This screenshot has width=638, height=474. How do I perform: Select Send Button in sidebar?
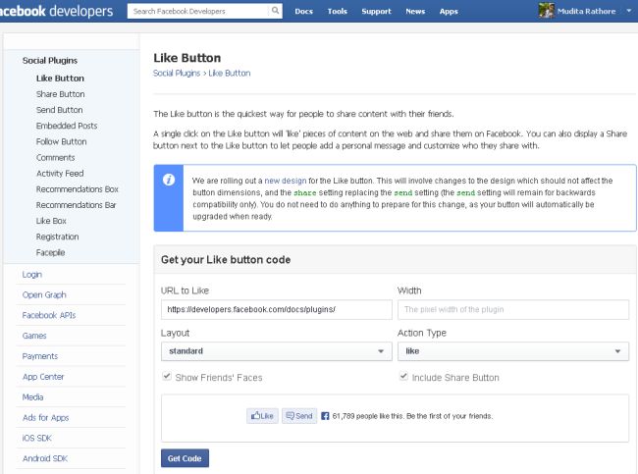tap(60, 110)
